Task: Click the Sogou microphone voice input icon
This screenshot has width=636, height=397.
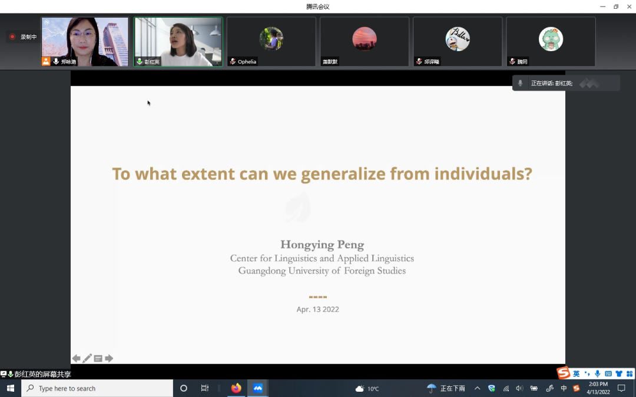Action: coord(597,374)
